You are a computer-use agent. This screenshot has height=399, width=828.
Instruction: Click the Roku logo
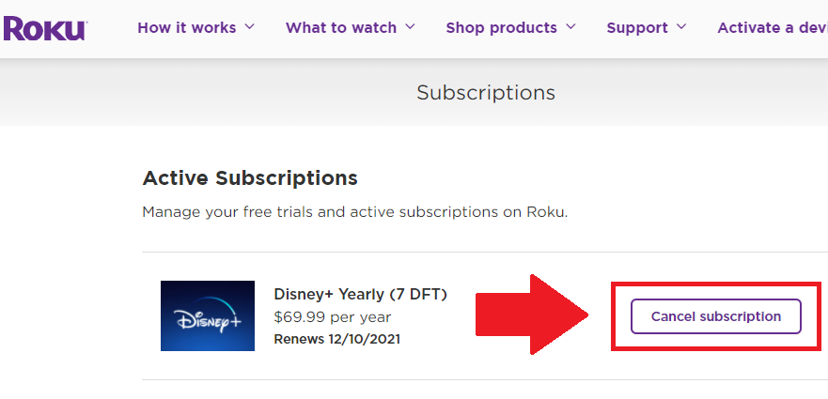click(44, 28)
